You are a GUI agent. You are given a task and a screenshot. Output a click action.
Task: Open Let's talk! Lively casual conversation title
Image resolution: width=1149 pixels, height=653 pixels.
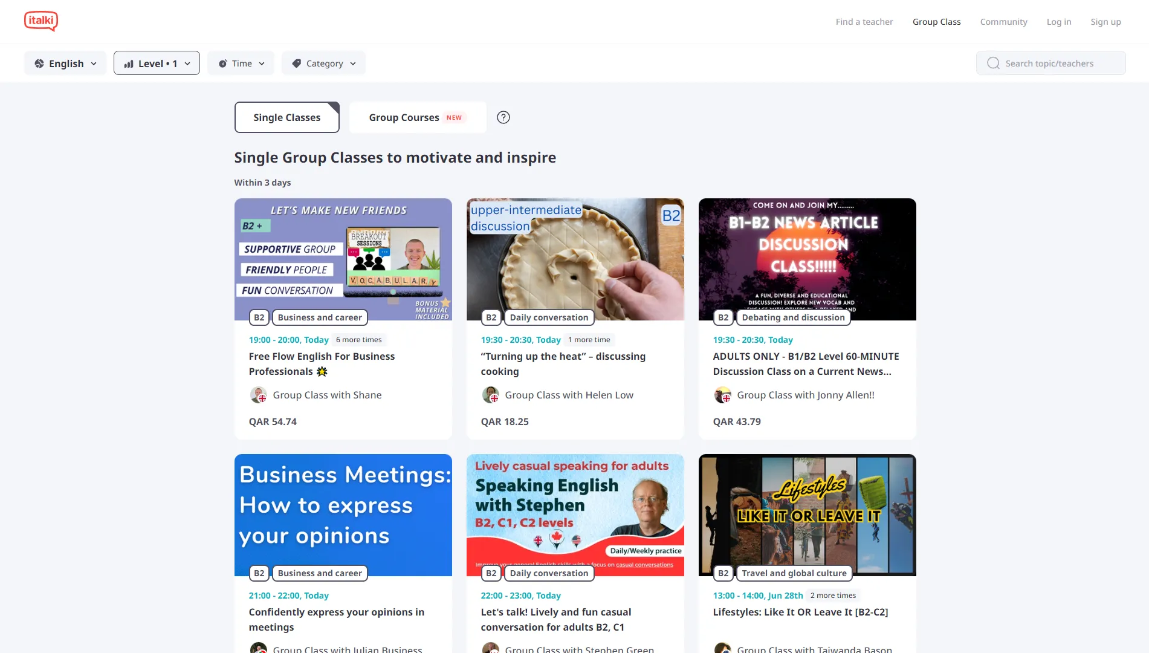[556, 620]
